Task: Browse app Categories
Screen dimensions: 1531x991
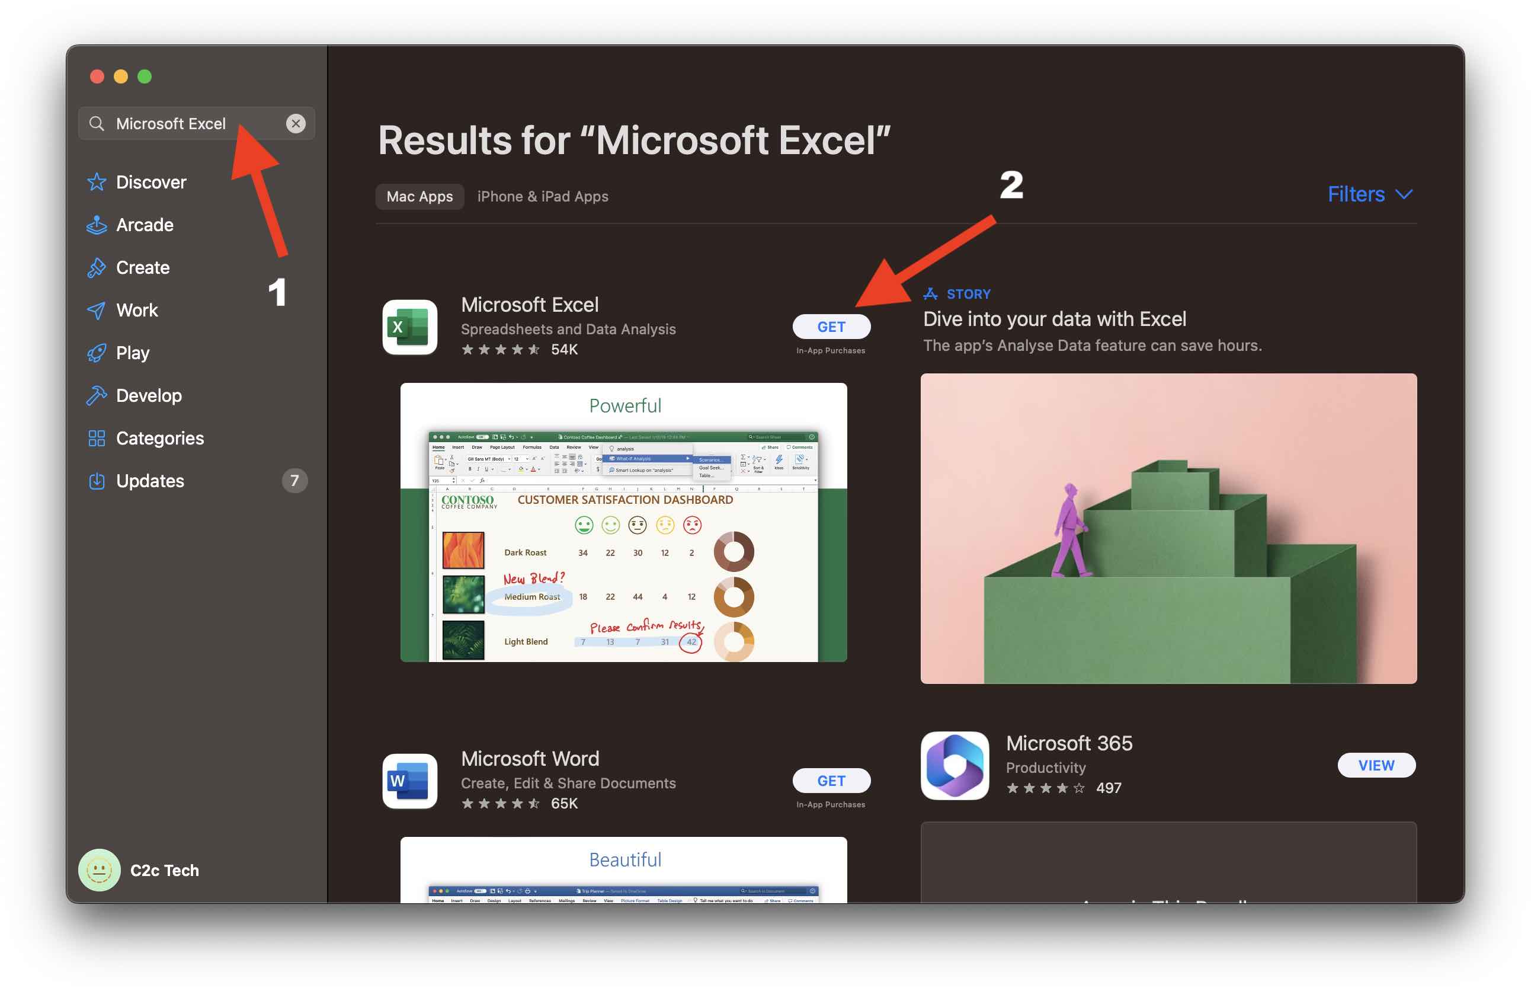Action: coord(159,437)
